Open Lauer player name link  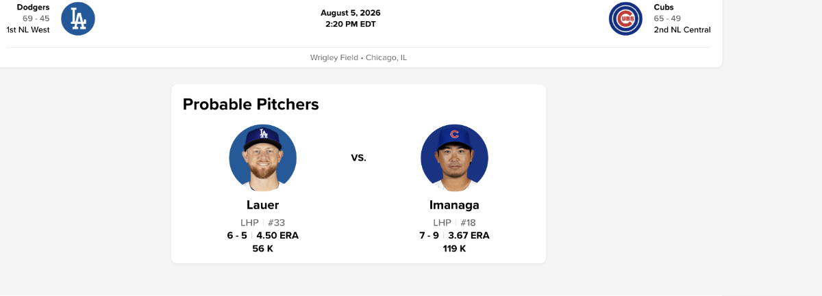point(263,205)
